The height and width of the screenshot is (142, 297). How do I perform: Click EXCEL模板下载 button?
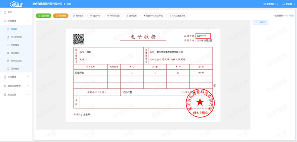(x=177, y=16)
